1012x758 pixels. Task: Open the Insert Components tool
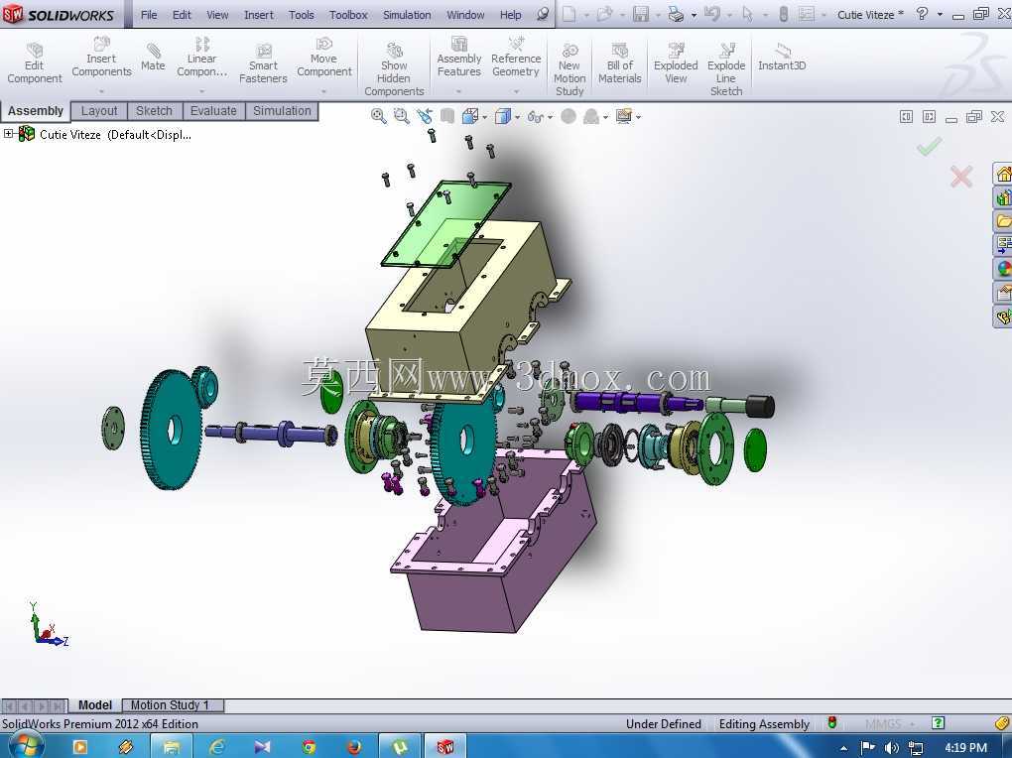[x=101, y=57]
